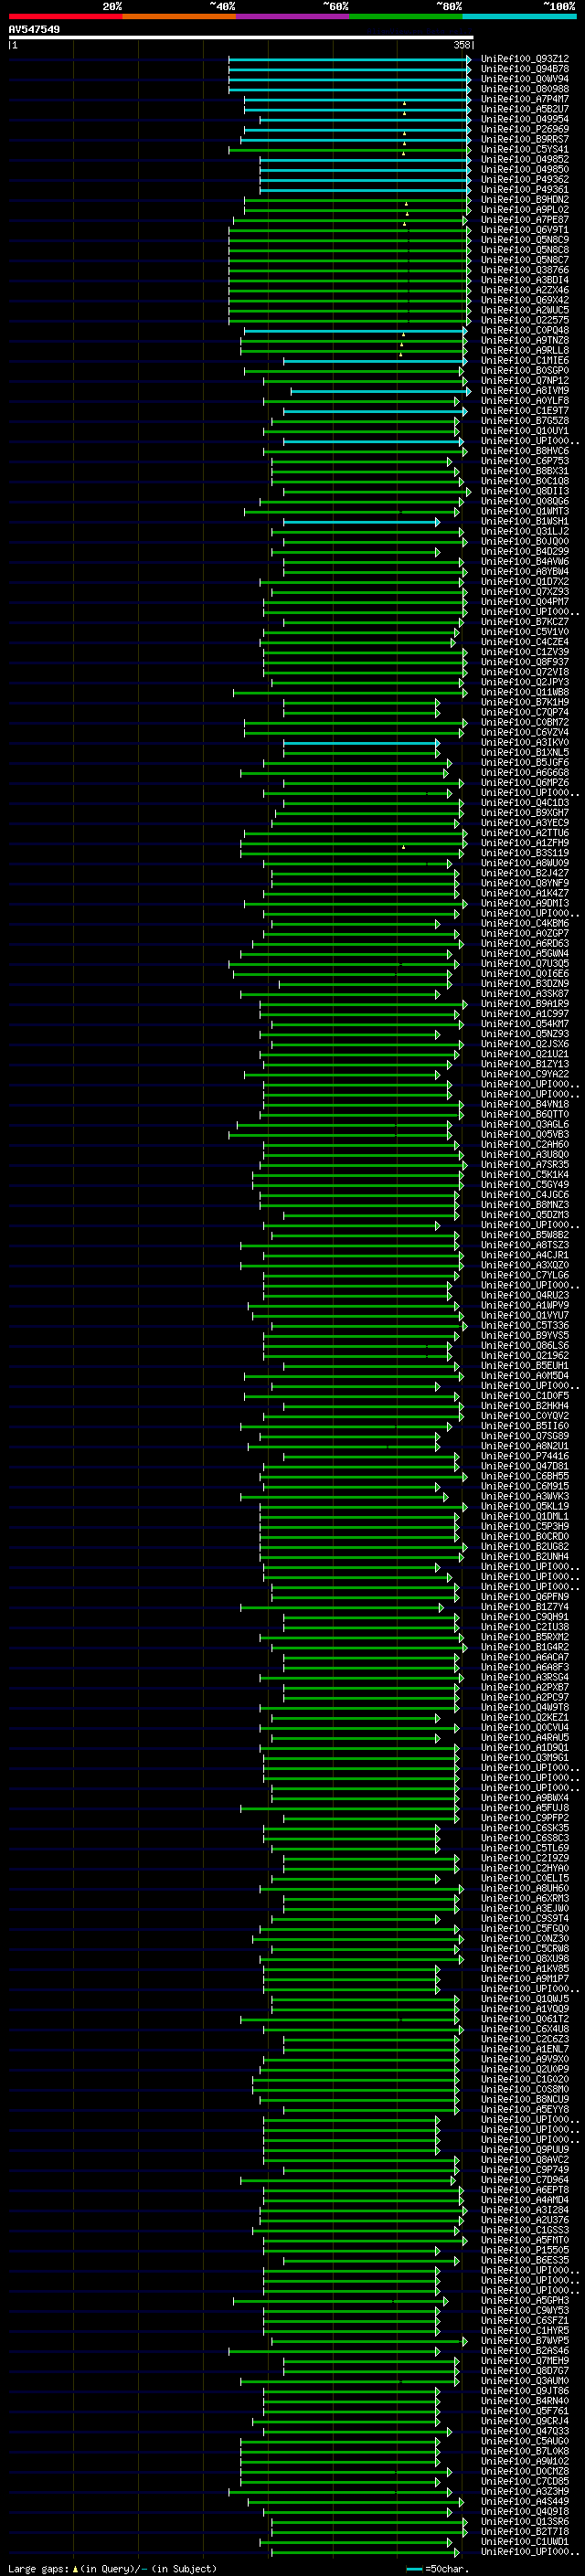
Task: Select the label UniRef100_A4S449
Action: (525, 2501)
